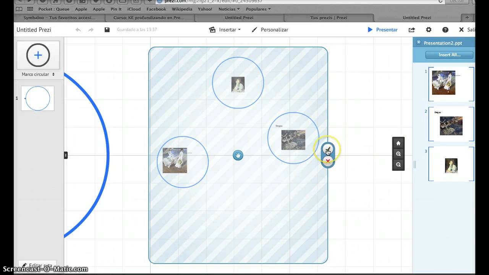Screen dimensions: 489x275
Task: Select the portrait image in top circle frame
Action: pyautogui.click(x=238, y=84)
